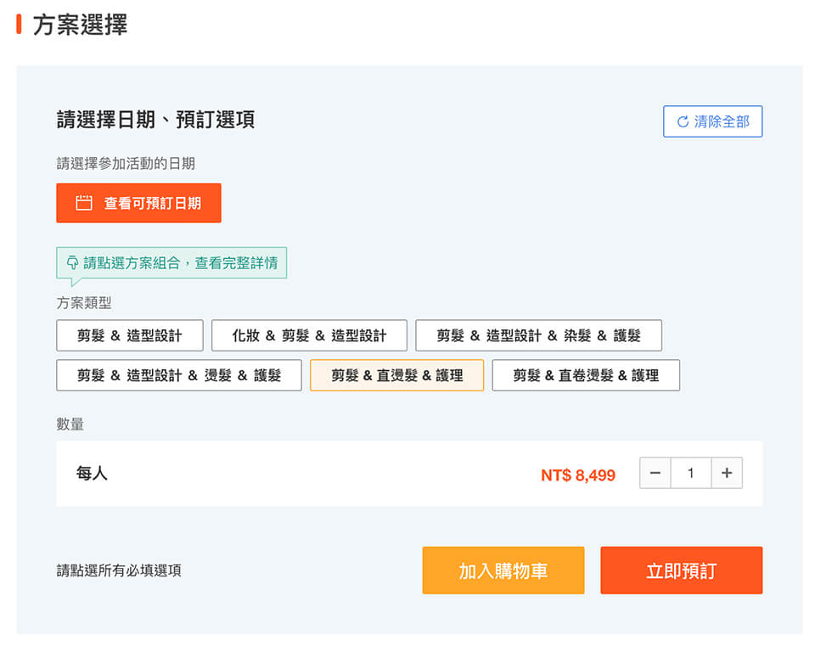Click the NT$ 8,499 price text
The height and width of the screenshot is (646, 815).
(x=578, y=475)
